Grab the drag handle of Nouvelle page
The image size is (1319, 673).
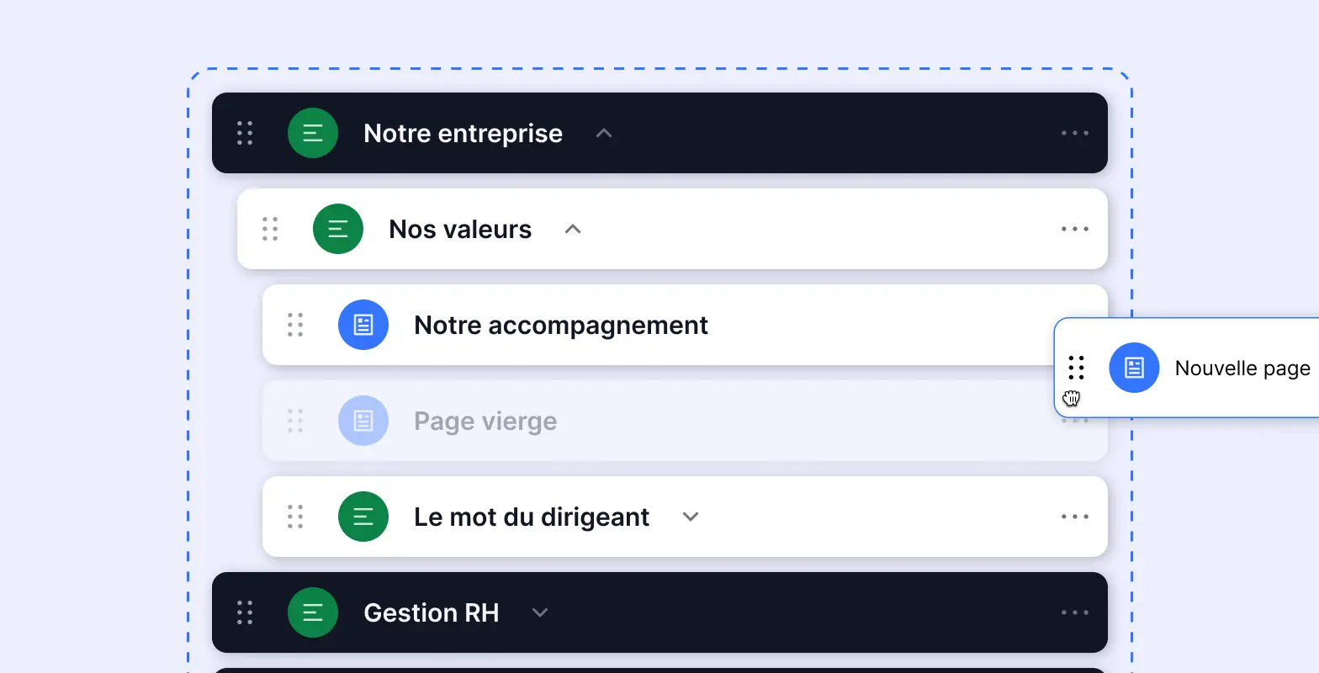point(1076,368)
